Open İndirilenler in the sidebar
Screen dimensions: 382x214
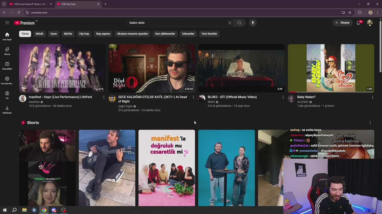[x=7, y=110]
